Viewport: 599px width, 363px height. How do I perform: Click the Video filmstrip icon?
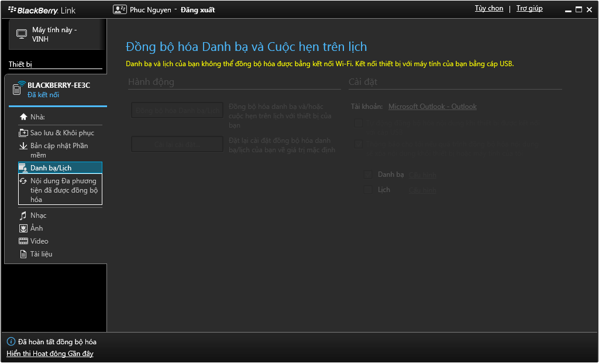click(23, 241)
